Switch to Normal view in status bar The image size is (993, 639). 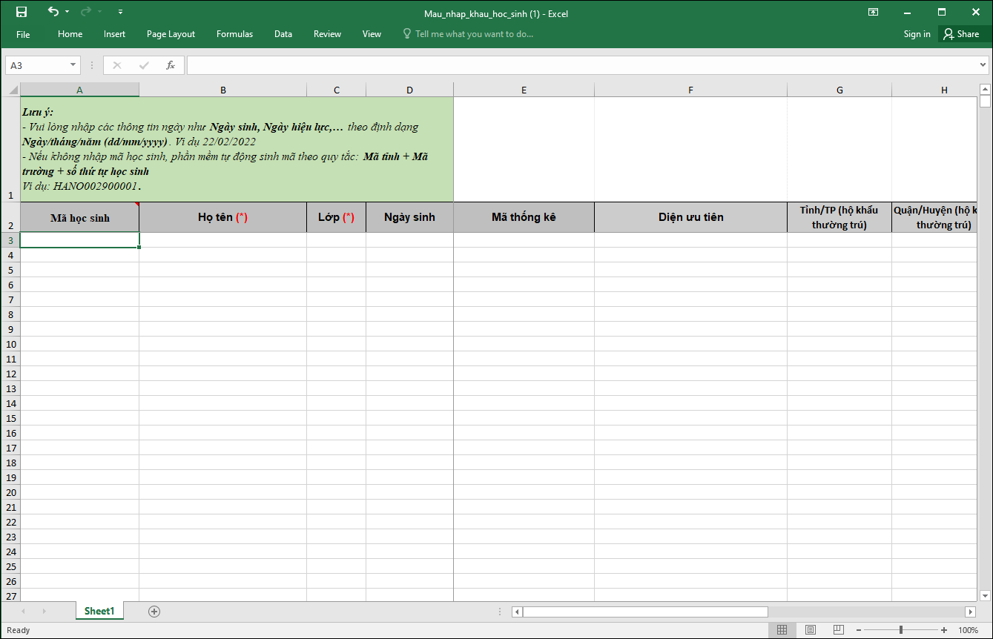click(x=782, y=630)
